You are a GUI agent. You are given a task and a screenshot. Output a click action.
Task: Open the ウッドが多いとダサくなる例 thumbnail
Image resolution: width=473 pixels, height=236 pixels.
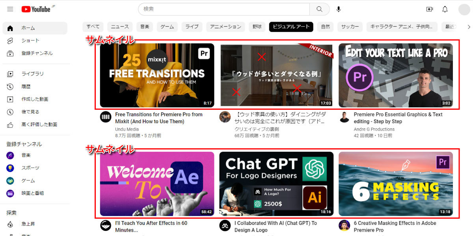(x=276, y=75)
